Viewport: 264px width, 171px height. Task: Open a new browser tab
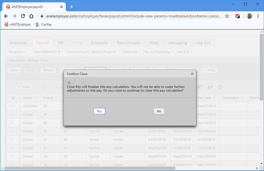72,7
